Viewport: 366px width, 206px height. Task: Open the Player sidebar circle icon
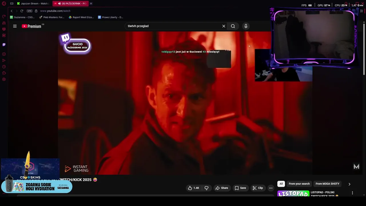click(4, 54)
